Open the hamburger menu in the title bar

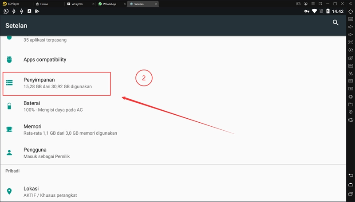[x=313, y=4]
